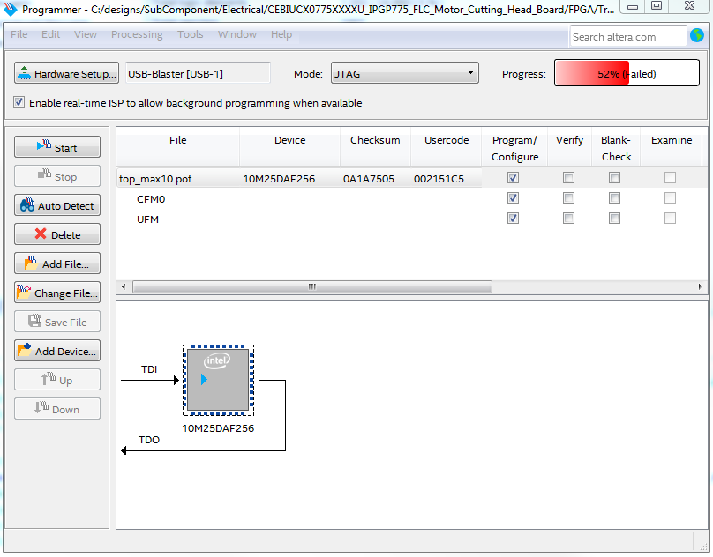Enable Blank-Check for CFM0
The image size is (713, 557).
click(614, 198)
